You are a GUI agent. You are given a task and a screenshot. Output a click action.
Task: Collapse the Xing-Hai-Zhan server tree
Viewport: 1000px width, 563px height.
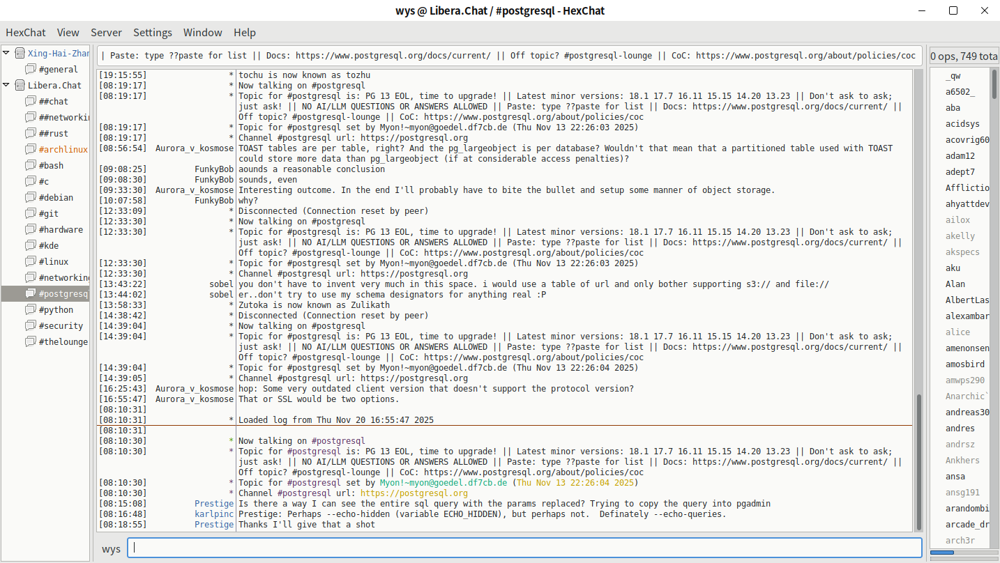[6, 54]
